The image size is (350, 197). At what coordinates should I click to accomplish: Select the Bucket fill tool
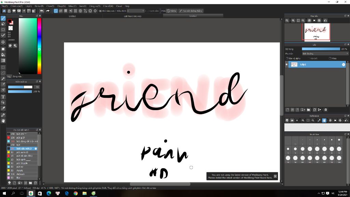click(x=3, y=55)
